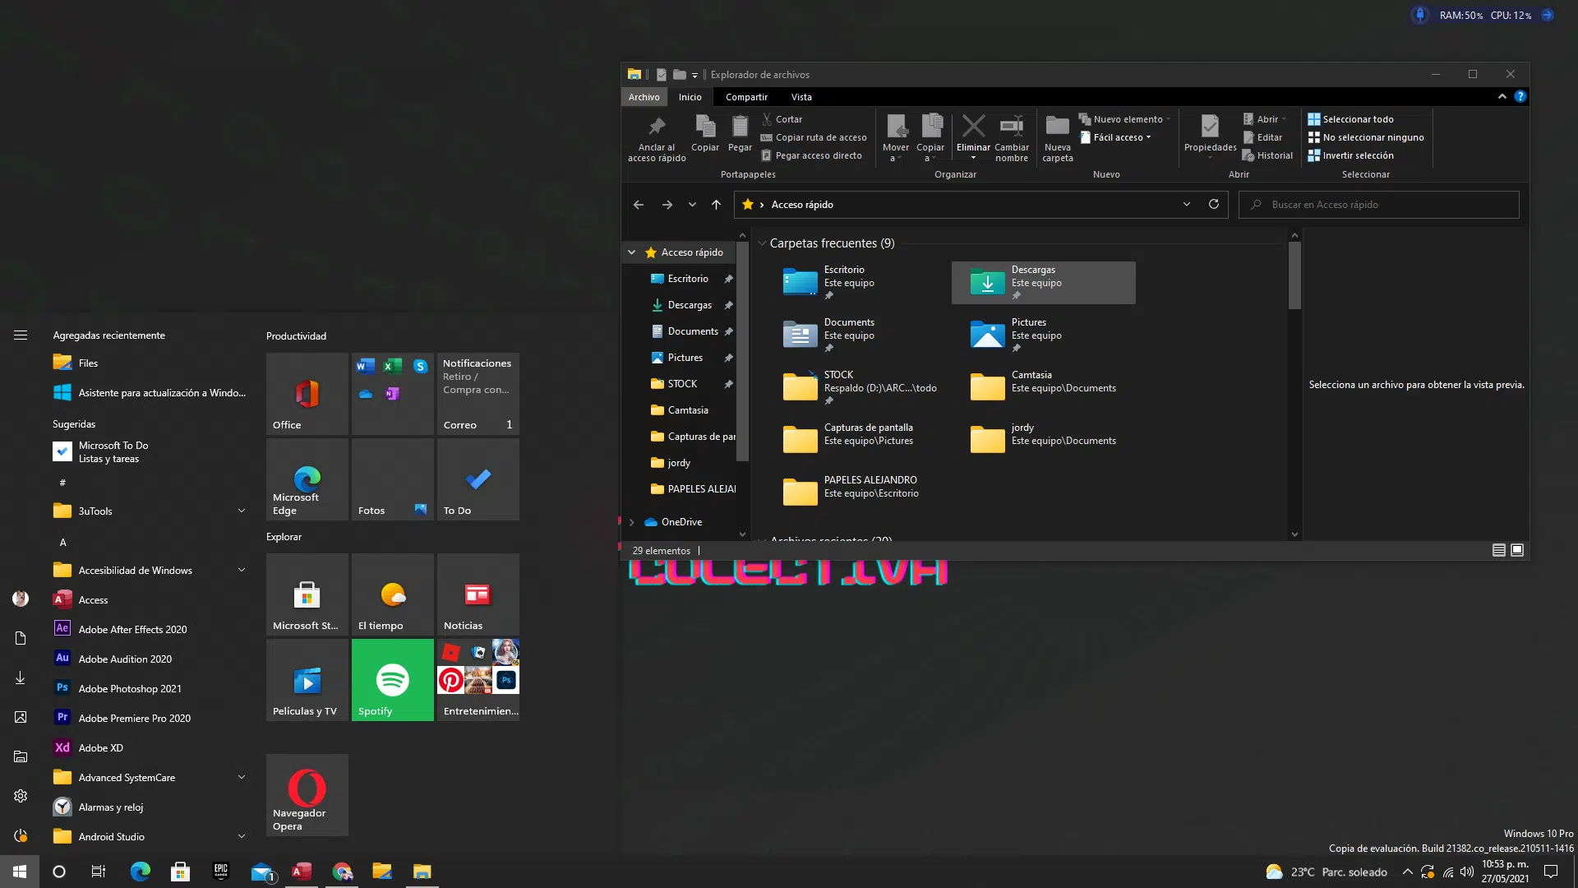
Task: Switch file list to details view
Action: pyautogui.click(x=1499, y=550)
